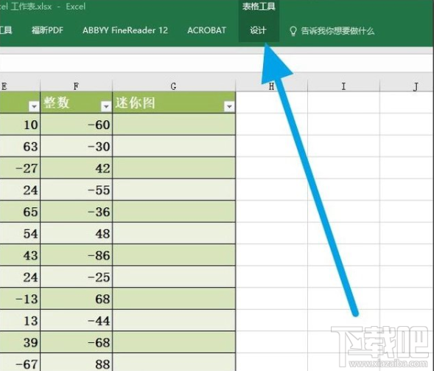434x371 pixels.
Task: Select cell containing -36
Action: (77, 212)
